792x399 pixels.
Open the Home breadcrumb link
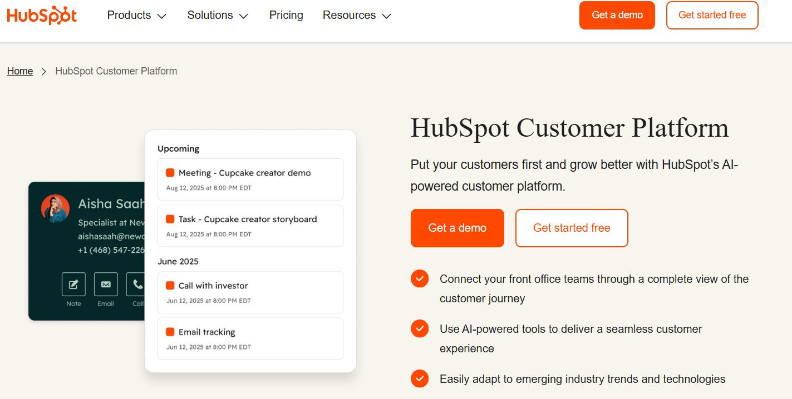click(19, 71)
